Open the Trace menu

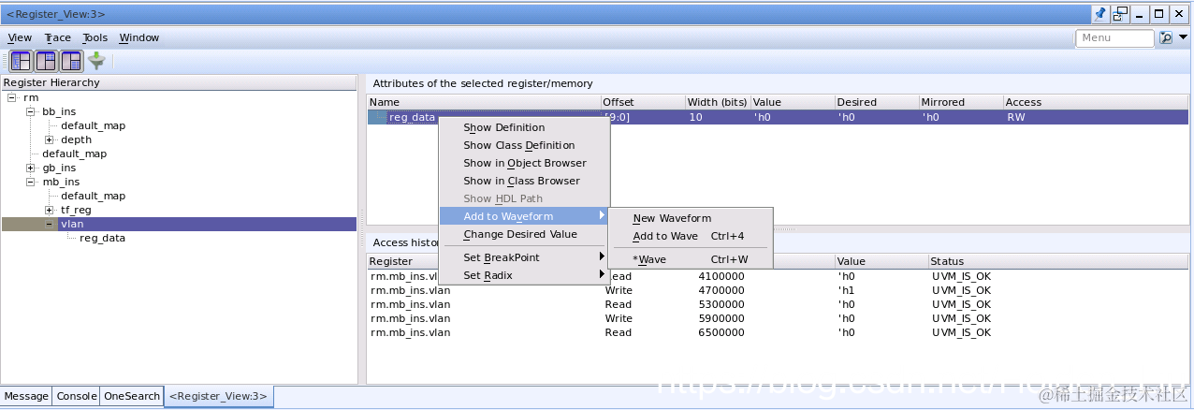pos(57,38)
